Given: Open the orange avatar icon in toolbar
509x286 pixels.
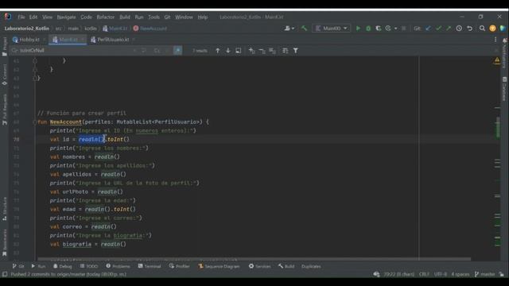Looking at the screenshot, I should (x=492, y=29).
